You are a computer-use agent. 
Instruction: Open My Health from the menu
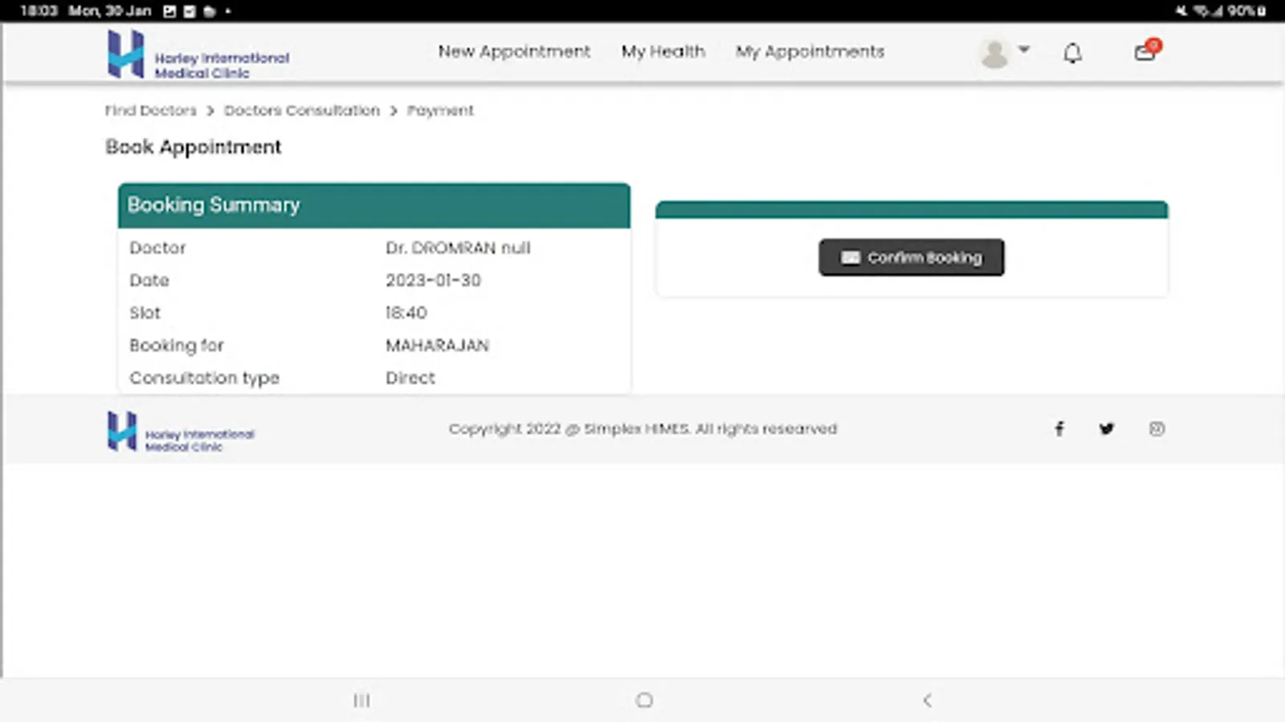pos(663,51)
